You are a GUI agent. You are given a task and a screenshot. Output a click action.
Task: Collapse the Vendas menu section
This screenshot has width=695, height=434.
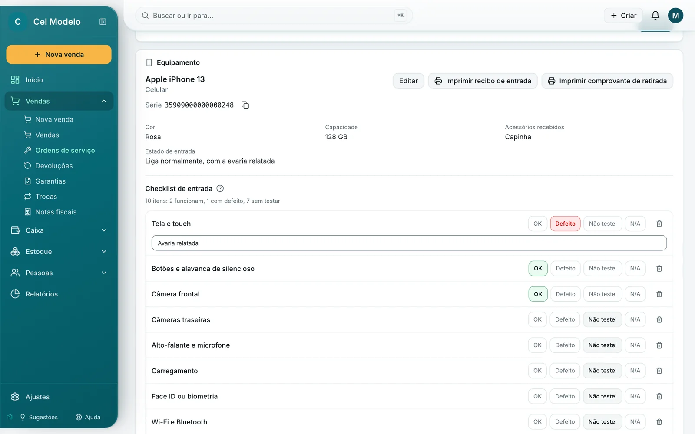[x=59, y=101]
